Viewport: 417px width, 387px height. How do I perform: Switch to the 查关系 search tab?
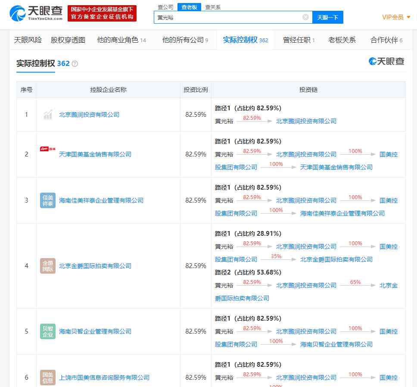pos(213,7)
